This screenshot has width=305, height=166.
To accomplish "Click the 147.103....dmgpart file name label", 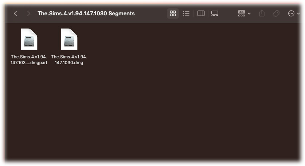I will tap(29, 59).
